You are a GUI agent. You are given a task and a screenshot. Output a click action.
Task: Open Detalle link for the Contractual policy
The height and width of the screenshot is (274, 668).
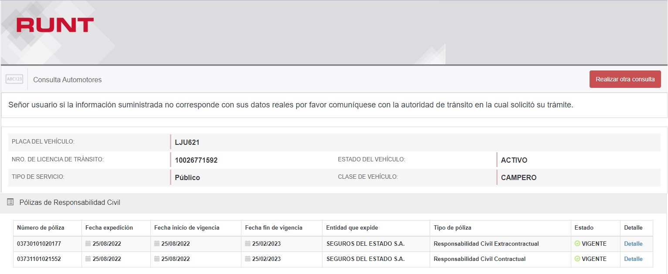point(633,259)
